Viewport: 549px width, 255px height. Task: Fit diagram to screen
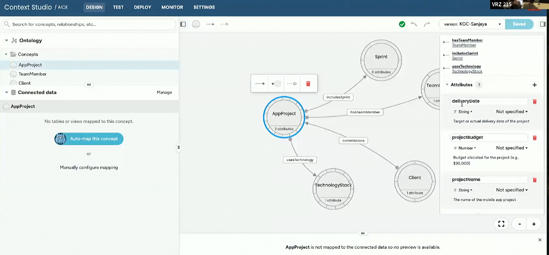[x=501, y=224]
